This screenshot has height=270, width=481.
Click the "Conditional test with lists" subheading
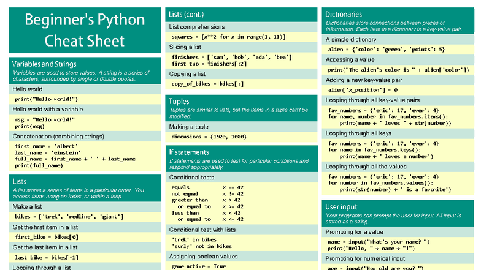point(202,230)
